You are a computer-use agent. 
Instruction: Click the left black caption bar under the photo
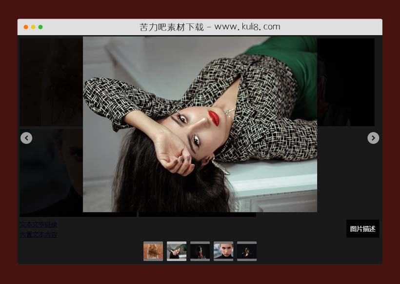(78, 215)
